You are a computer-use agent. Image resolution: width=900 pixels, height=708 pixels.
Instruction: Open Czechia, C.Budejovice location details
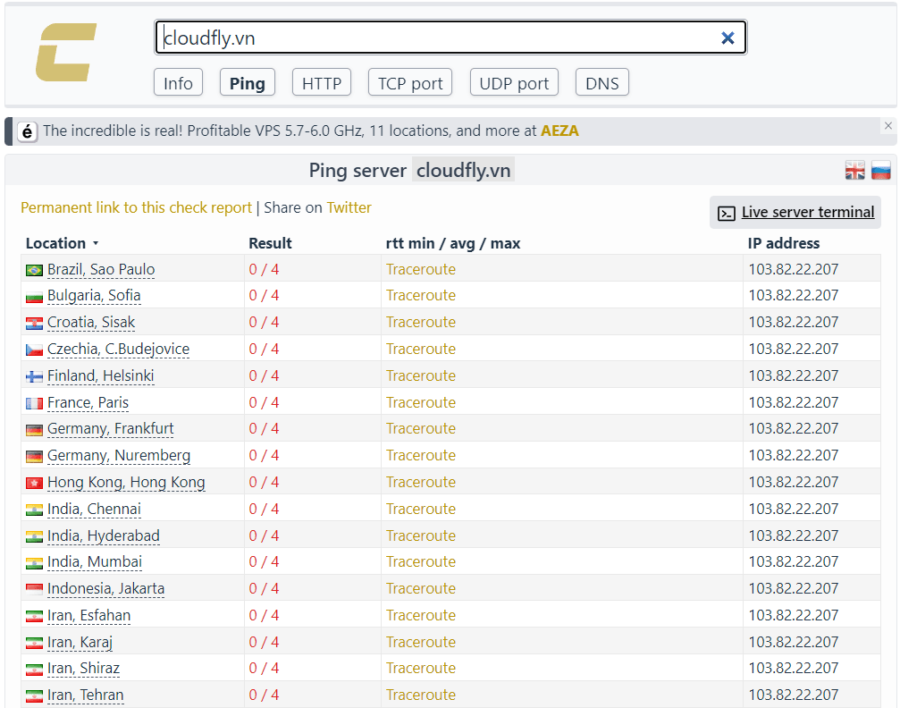[118, 349]
